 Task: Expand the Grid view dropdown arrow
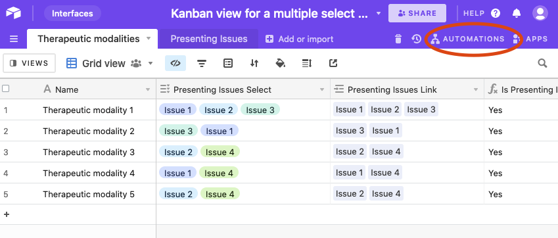(x=151, y=63)
